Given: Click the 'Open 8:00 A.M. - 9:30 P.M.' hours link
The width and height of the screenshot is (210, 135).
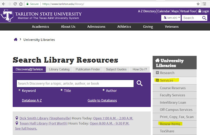Looking at the screenshot, I should pos(110,123).
